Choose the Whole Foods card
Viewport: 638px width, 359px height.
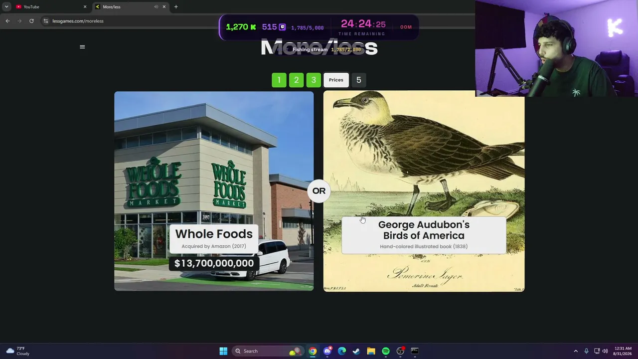coord(214,191)
